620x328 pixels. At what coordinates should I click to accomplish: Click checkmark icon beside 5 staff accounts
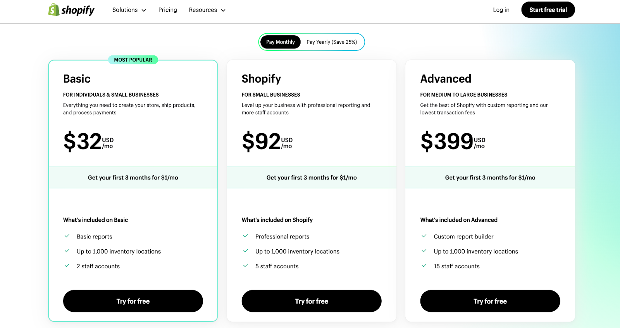coord(246,266)
